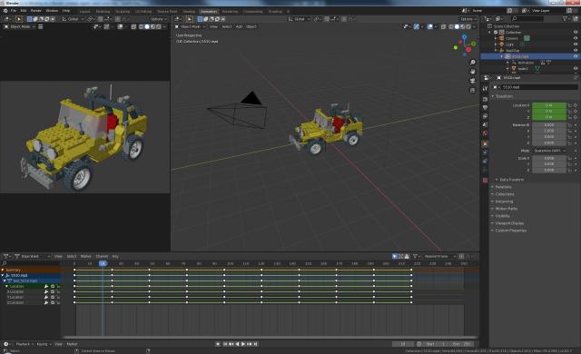
Task: Open the Tool properties tab (wrench icon)
Action: [485, 89]
